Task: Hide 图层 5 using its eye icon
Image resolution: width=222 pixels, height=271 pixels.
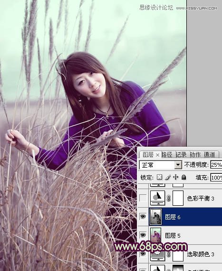Action: [x=143, y=235]
